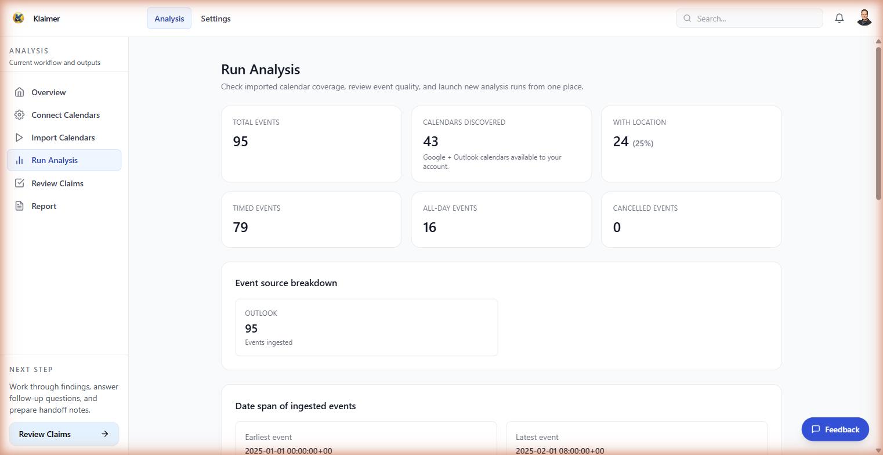Open the Report document icon

pos(19,206)
